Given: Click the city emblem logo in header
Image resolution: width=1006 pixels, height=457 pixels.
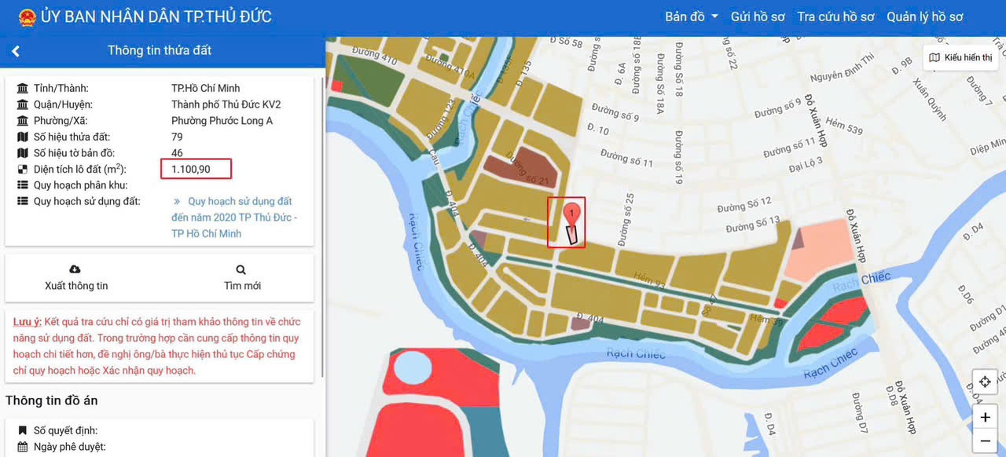Looking at the screenshot, I should coord(27,17).
